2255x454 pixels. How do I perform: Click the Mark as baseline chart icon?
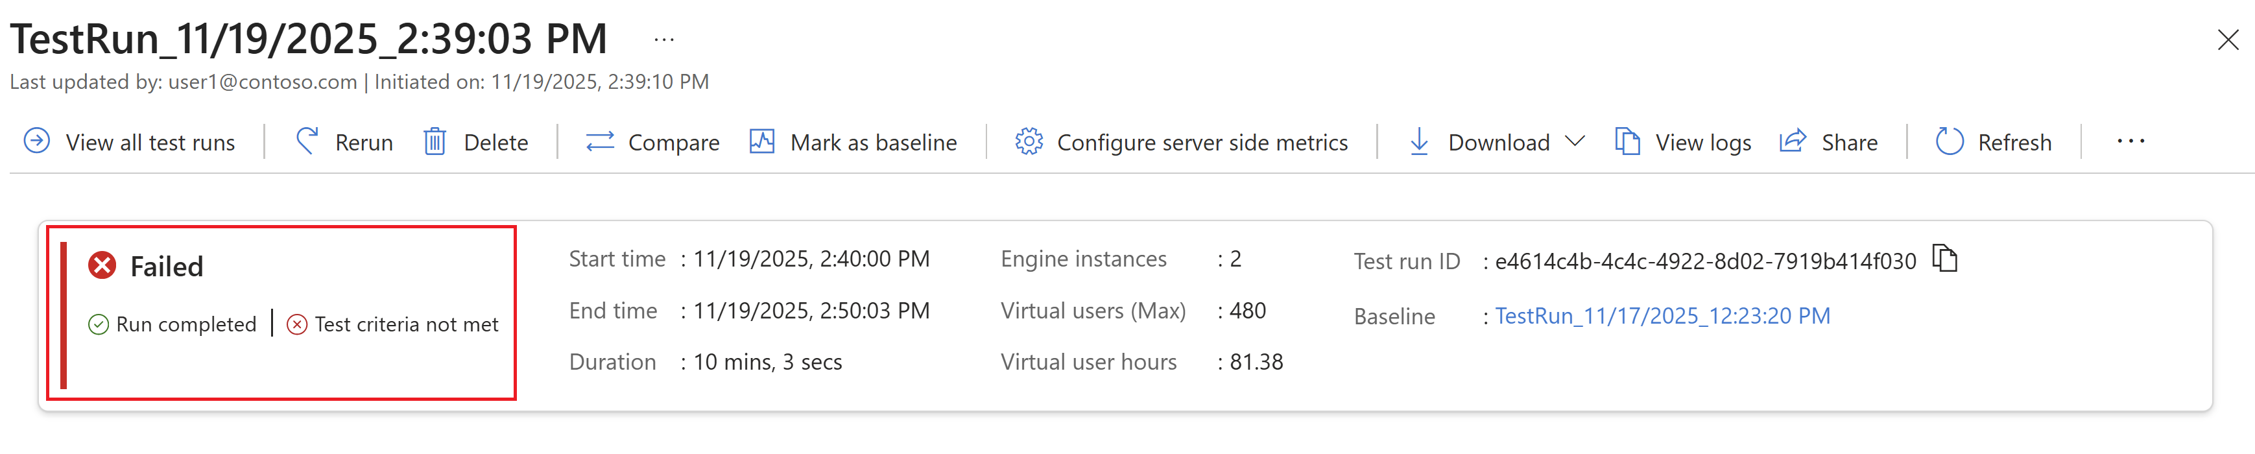point(761,141)
